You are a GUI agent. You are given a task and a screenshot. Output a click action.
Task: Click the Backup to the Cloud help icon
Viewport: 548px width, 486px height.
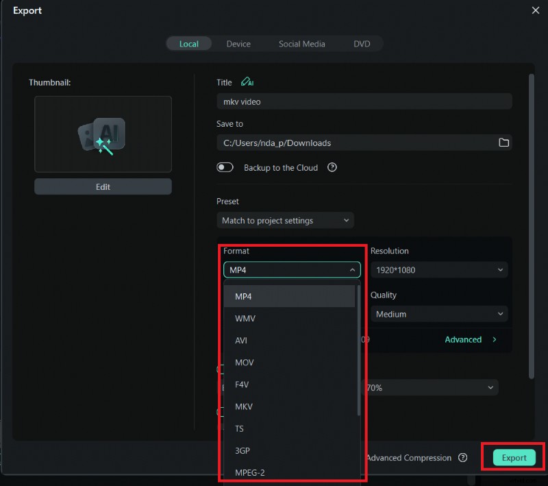(332, 167)
